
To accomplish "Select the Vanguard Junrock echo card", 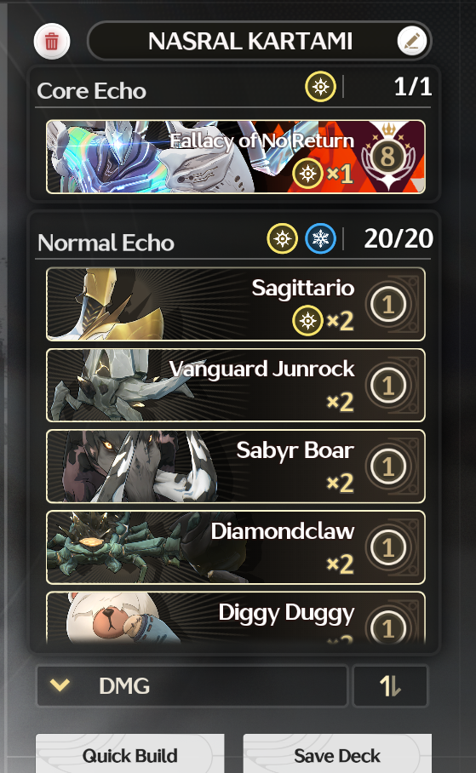I will [x=236, y=386].
